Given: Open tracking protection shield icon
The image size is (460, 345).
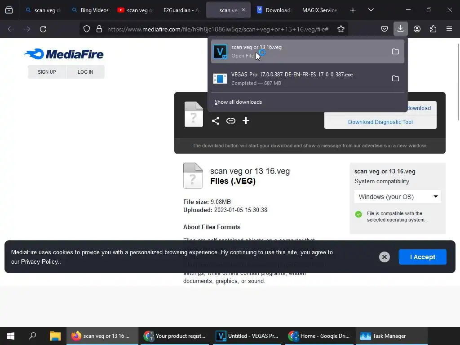Looking at the screenshot, I should click(87, 29).
